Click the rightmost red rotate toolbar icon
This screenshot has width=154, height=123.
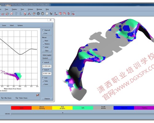click(73, 14)
